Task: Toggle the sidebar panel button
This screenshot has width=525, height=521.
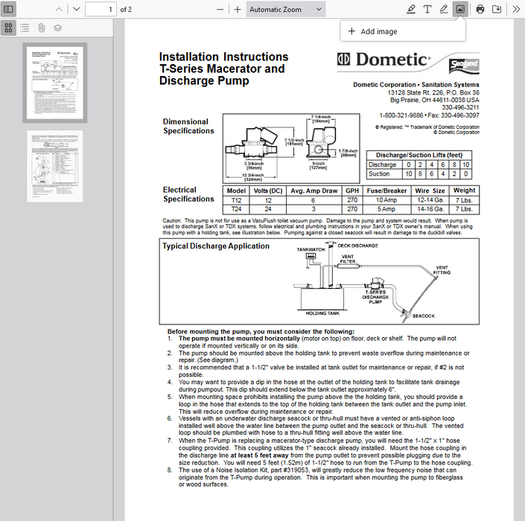Action: click(x=9, y=9)
